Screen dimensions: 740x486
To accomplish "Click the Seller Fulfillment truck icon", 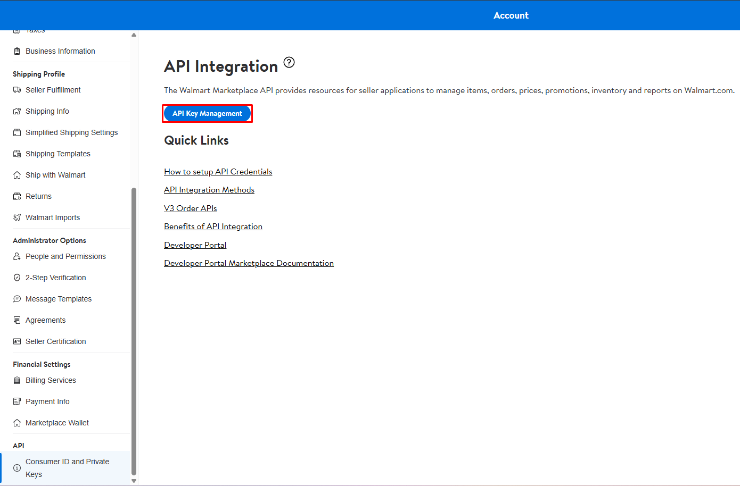I will coord(17,90).
